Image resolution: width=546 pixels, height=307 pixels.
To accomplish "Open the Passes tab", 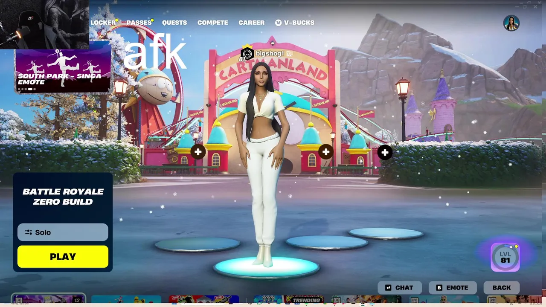I will (x=139, y=23).
